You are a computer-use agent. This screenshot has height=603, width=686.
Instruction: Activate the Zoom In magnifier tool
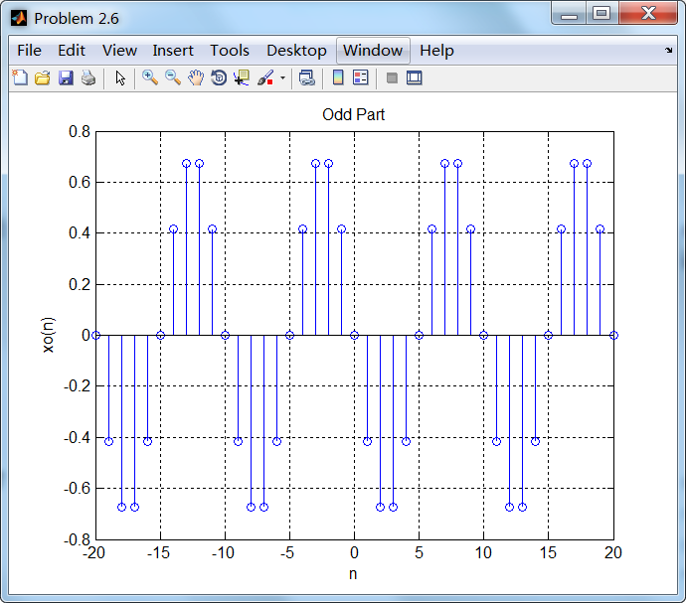point(149,78)
